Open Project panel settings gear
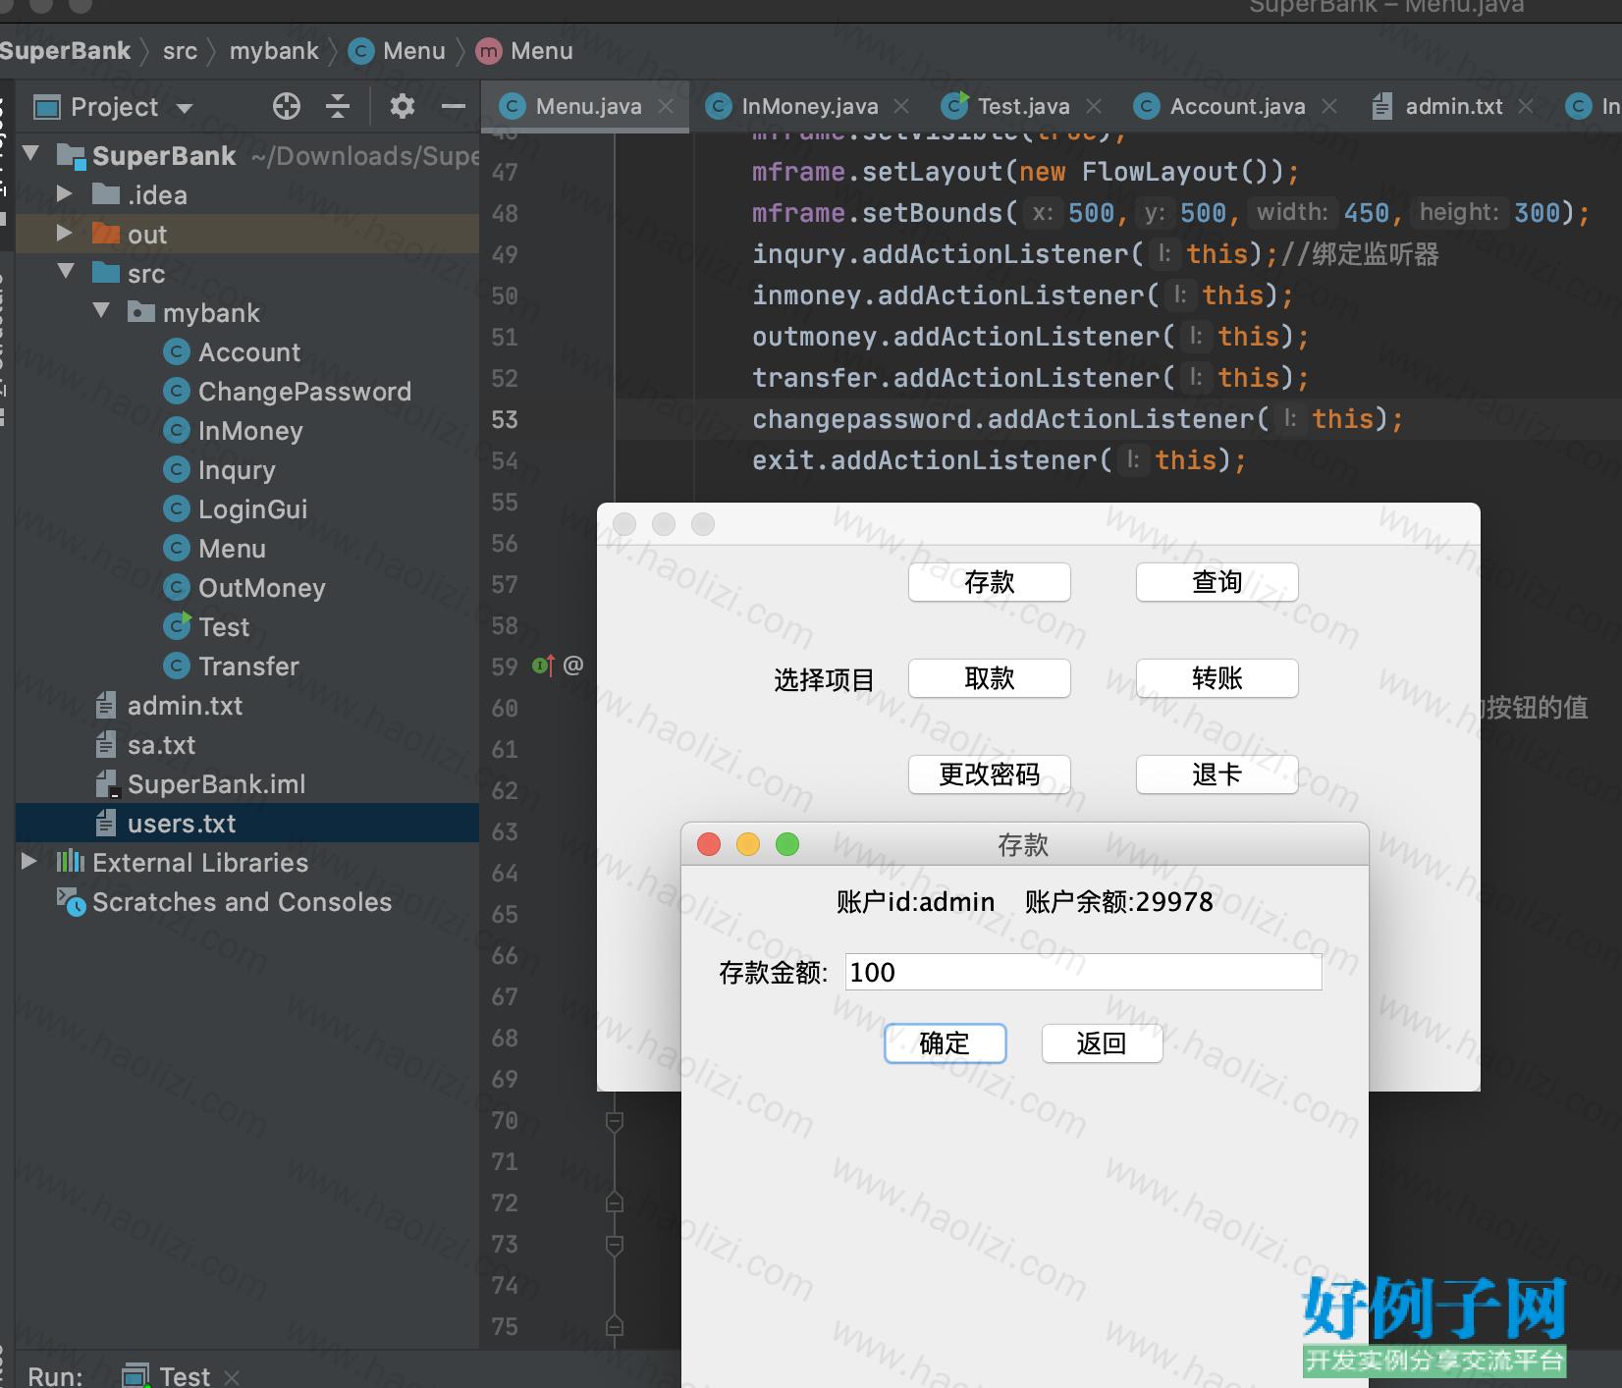Viewport: 1622px width, 1388px height. click(403, 106)
